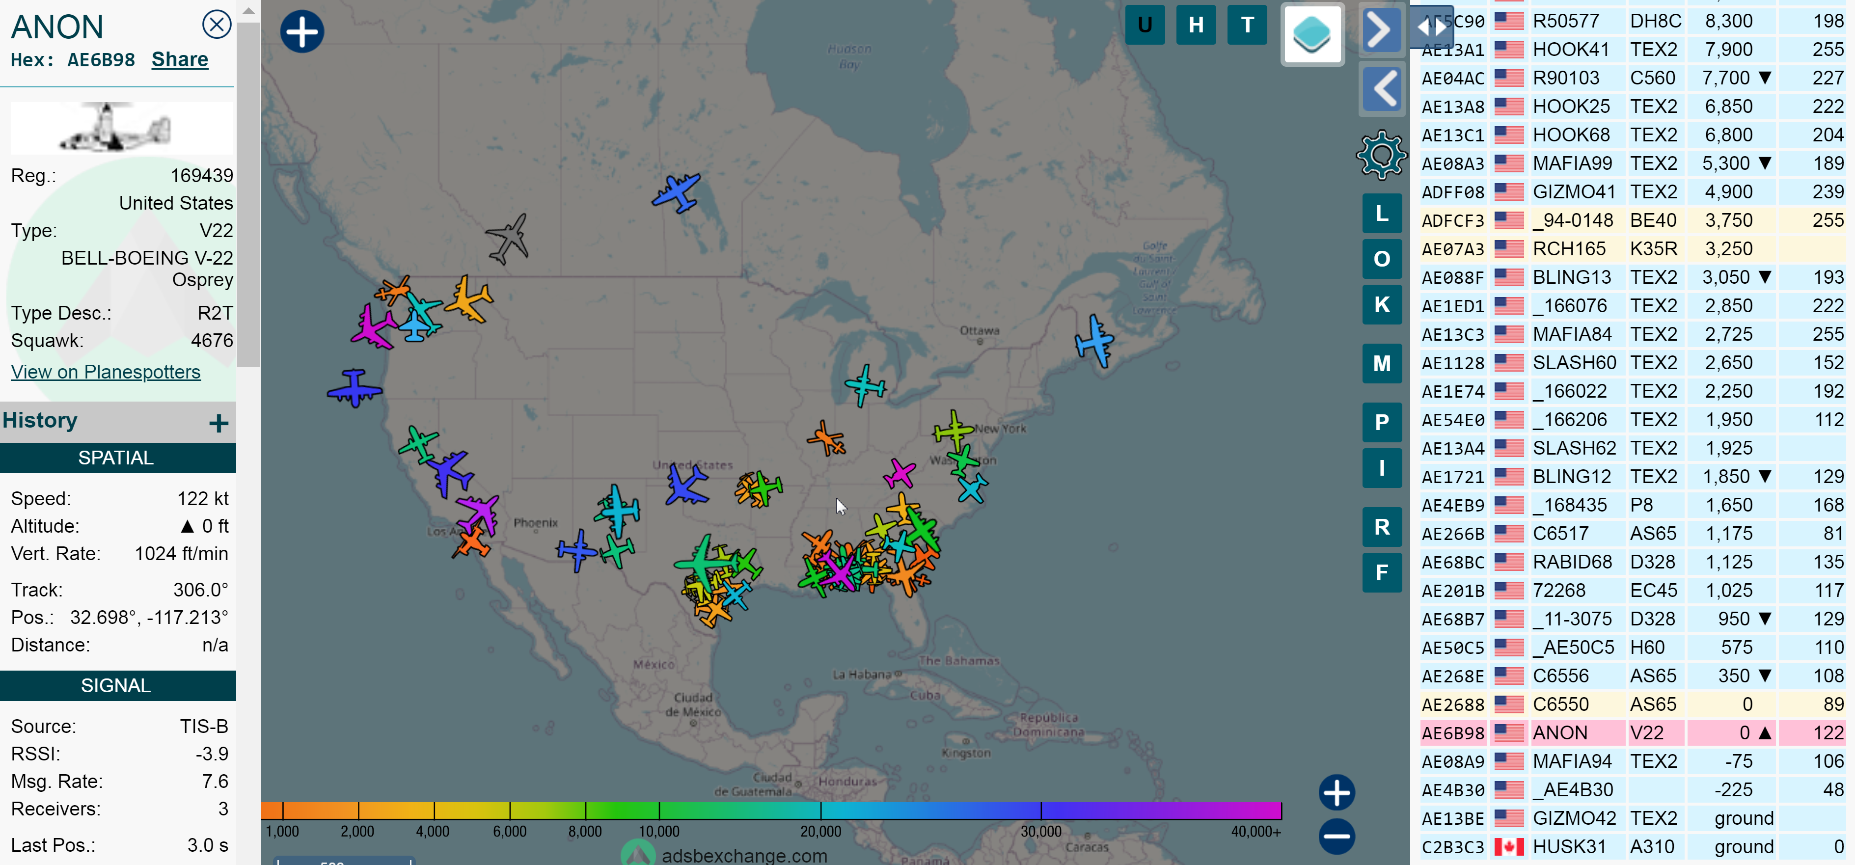Select the HUSK31 A310 Canadian row
The image size is (1855, 865).
pos(1633,847)
